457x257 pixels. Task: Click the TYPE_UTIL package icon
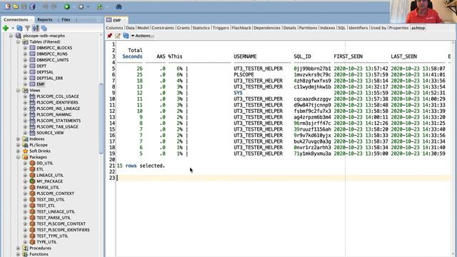coord(32,242)
